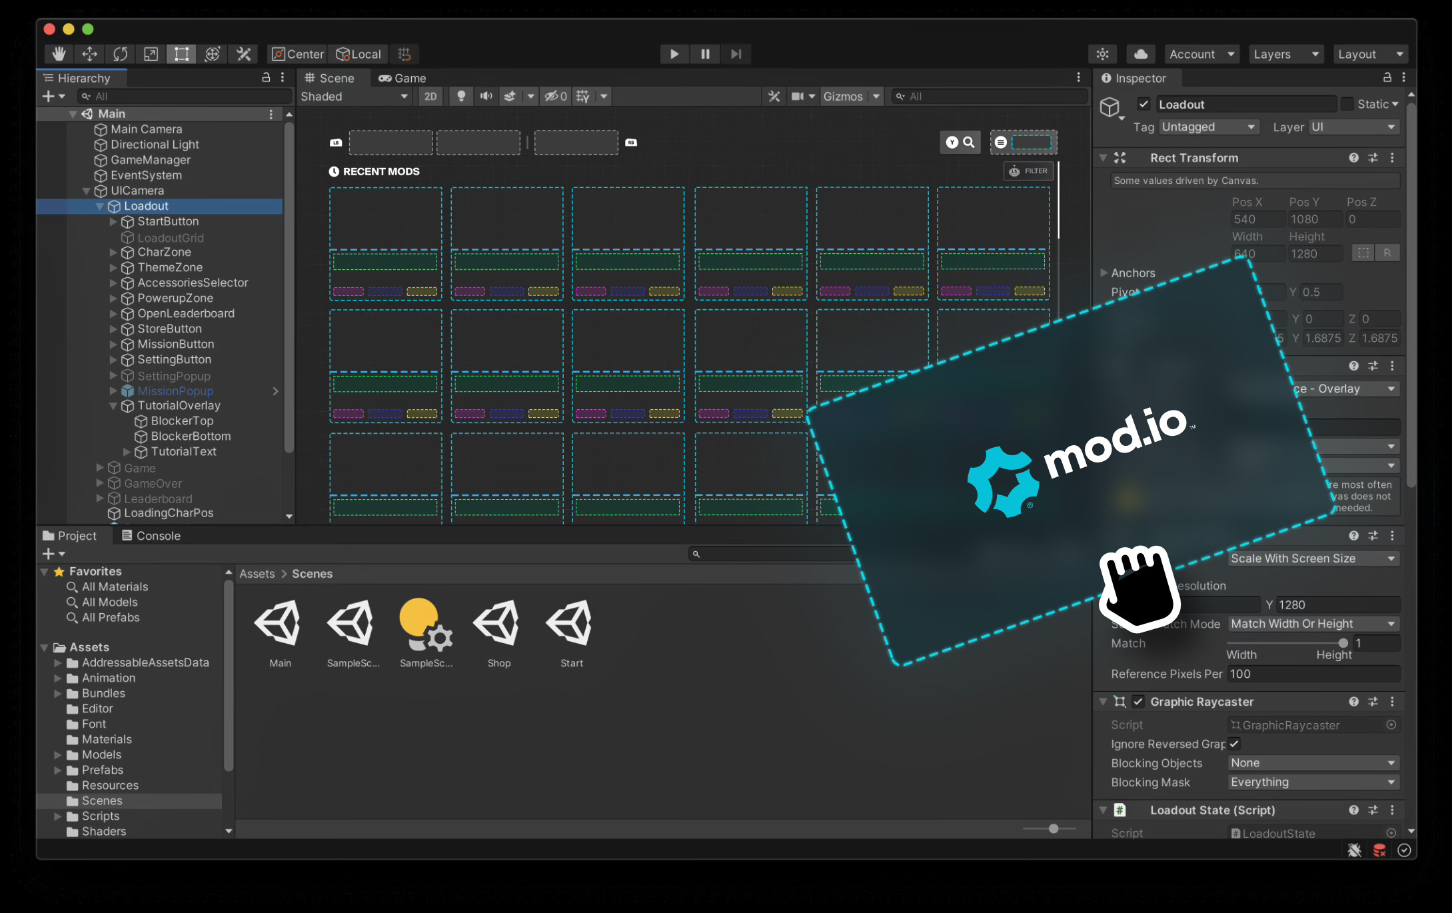Open the Shaded draw mode dropdown
The height and width of the screenshot is (913, 1452).
tap(354, 96)
